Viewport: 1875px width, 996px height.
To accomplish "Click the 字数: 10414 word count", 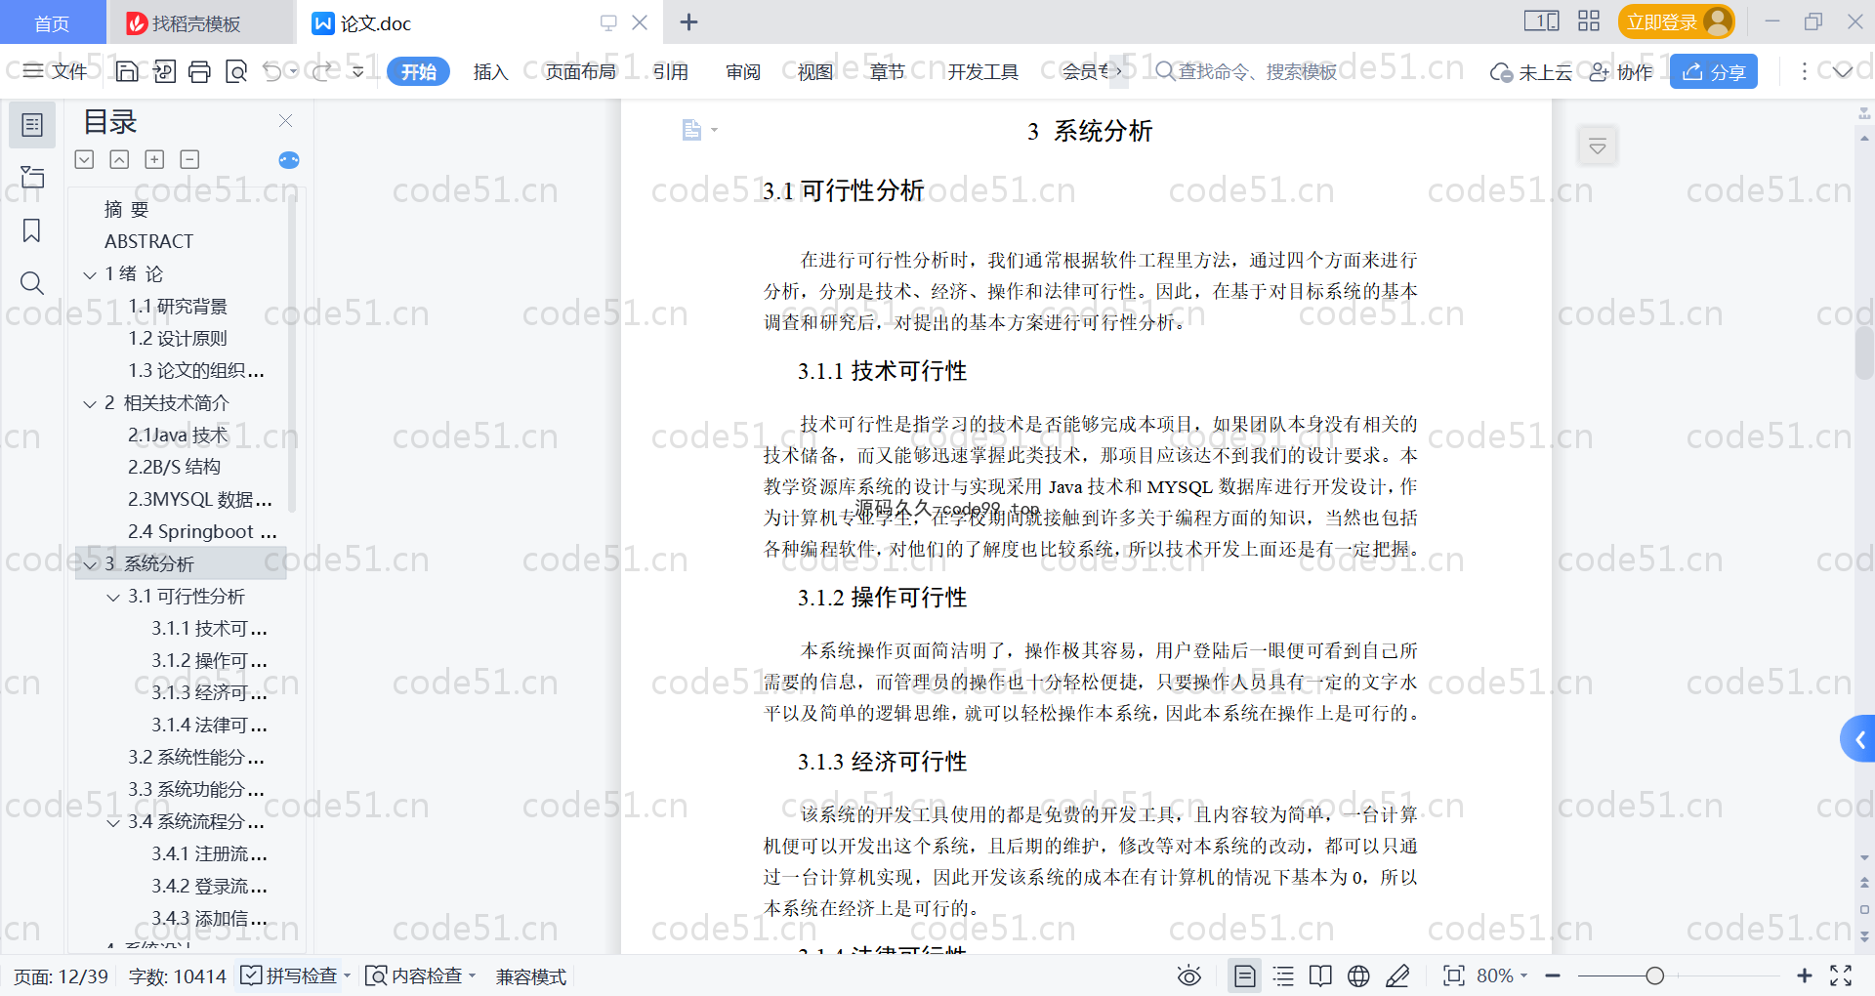I will click(177, 976).
